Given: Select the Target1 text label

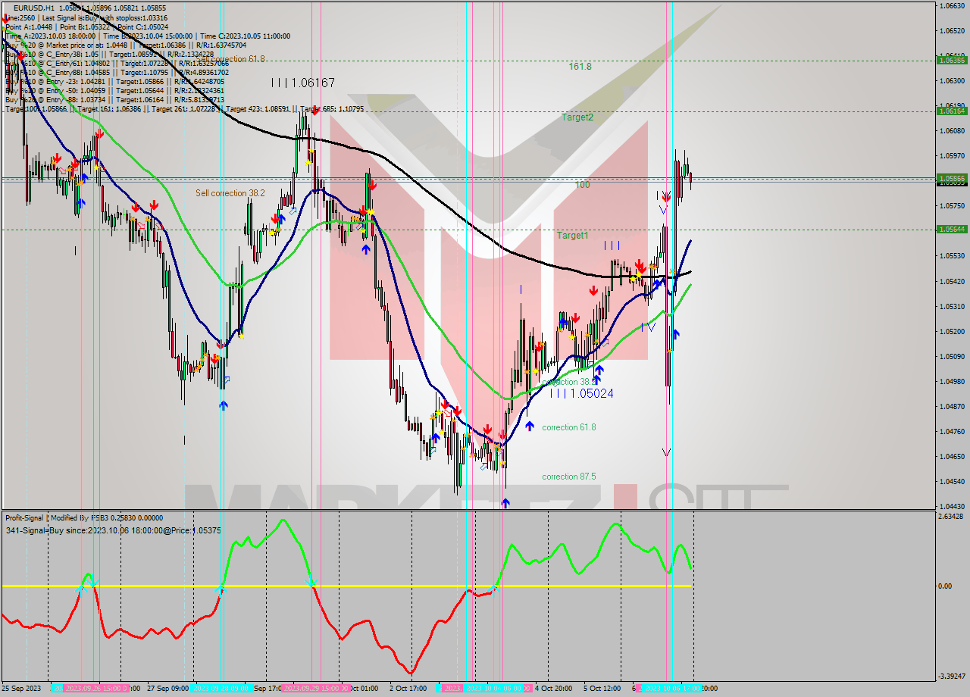Looking at the screenshot, I should pos(572,235).
